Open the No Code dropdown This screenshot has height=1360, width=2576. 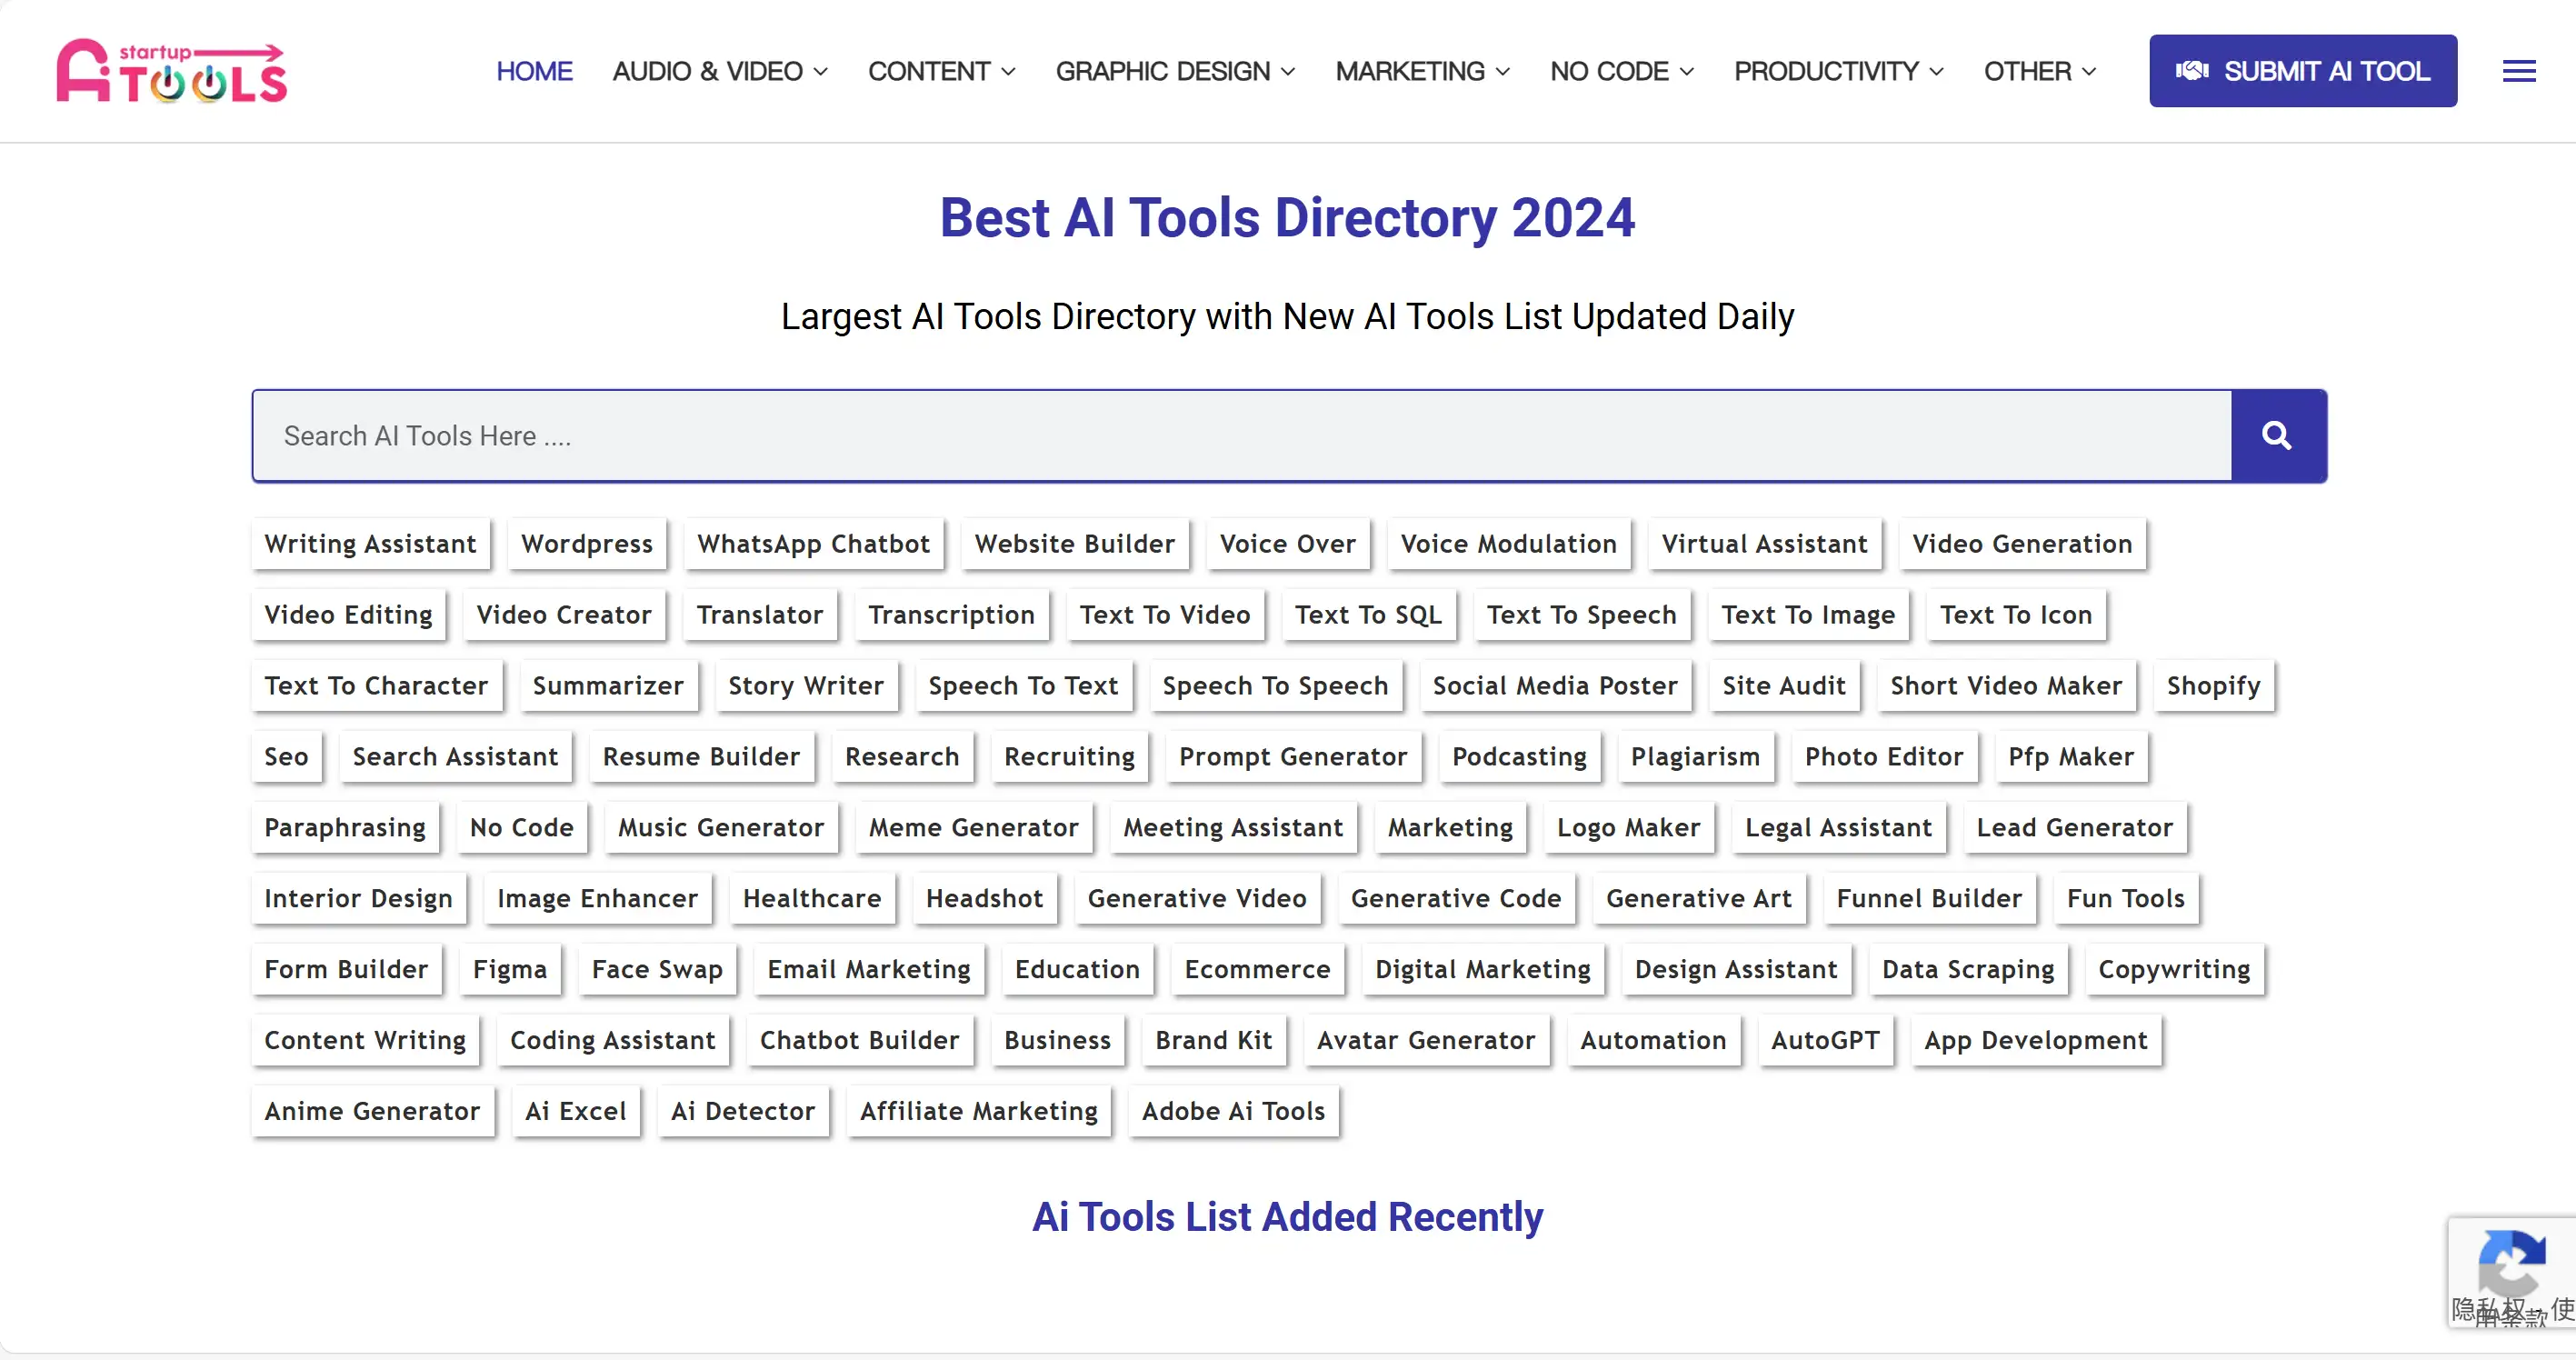[x=1621, y=71]
